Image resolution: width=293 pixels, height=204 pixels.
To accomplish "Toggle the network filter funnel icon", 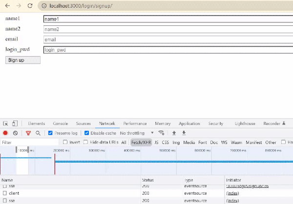I will click(x=28, y=133).
